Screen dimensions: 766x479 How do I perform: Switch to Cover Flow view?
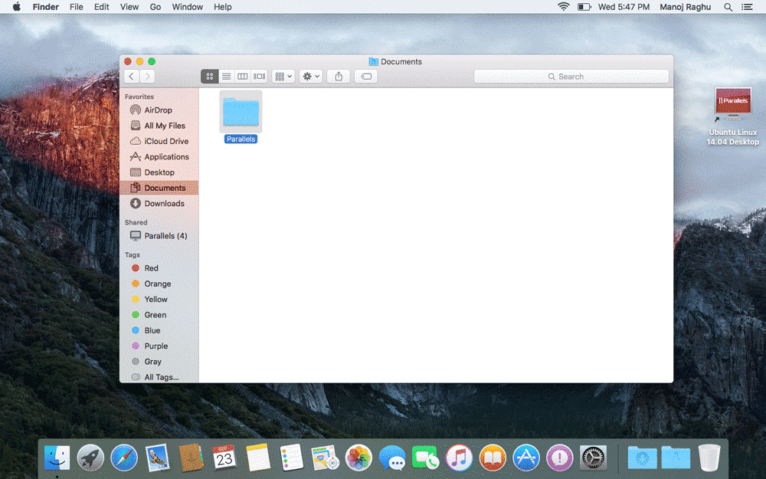point(259,76)
